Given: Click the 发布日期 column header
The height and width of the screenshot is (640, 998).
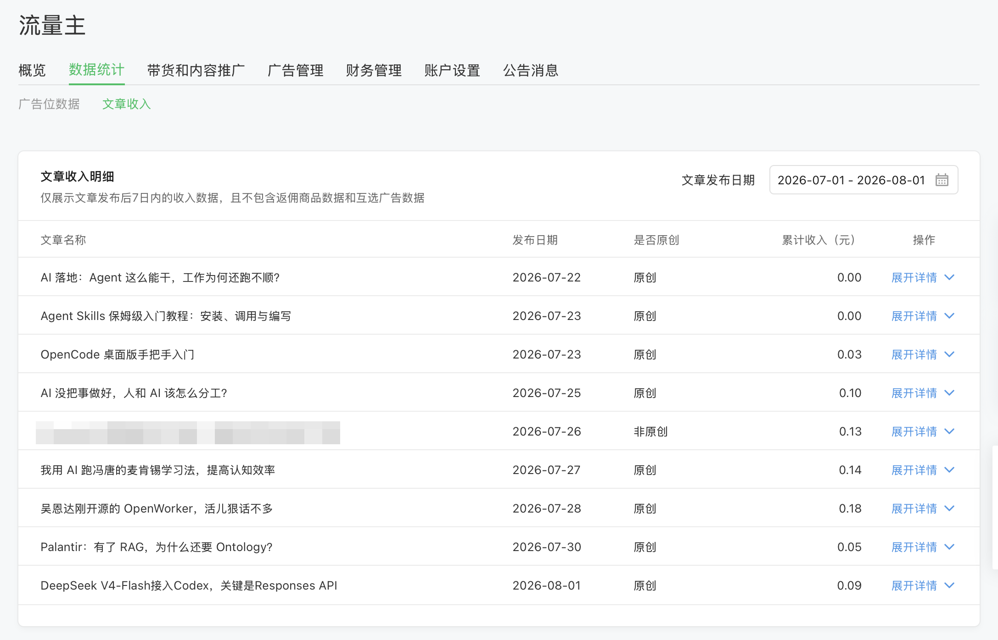Looking at the screenshot, I should point(535,240).
